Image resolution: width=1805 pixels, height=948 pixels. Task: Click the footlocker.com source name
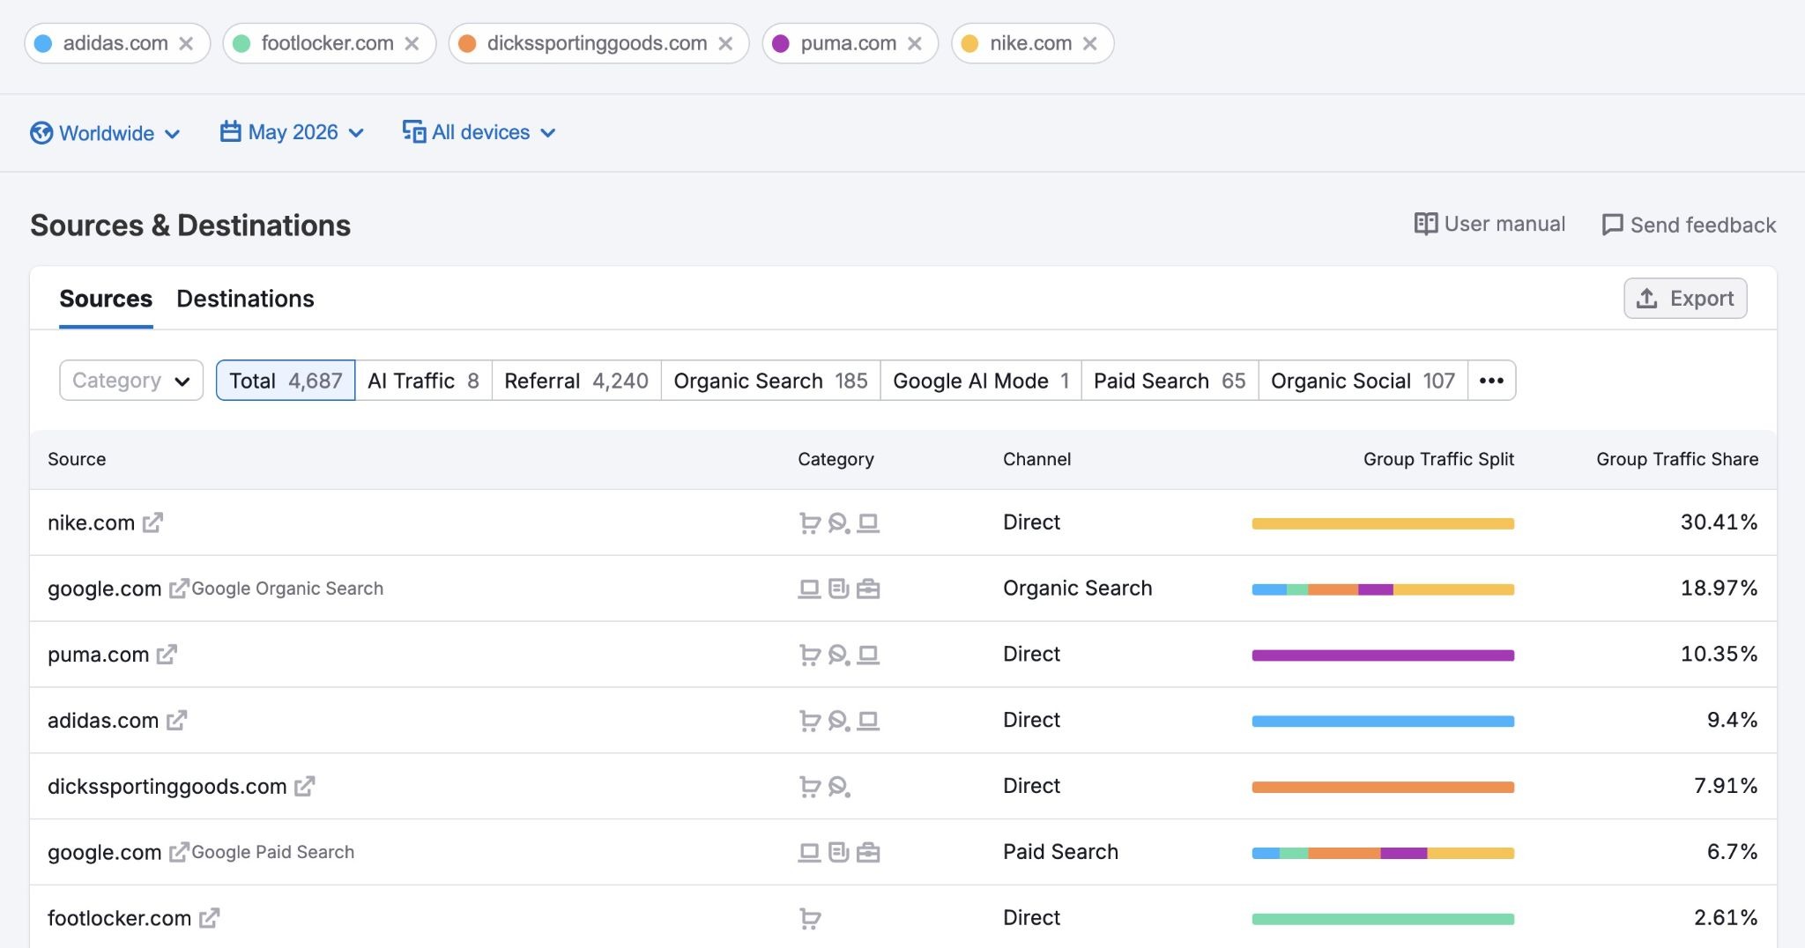[119, 918]
